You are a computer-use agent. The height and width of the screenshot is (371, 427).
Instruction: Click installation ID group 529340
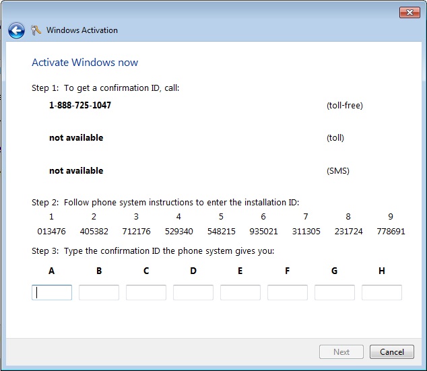[x=178, y=232]
